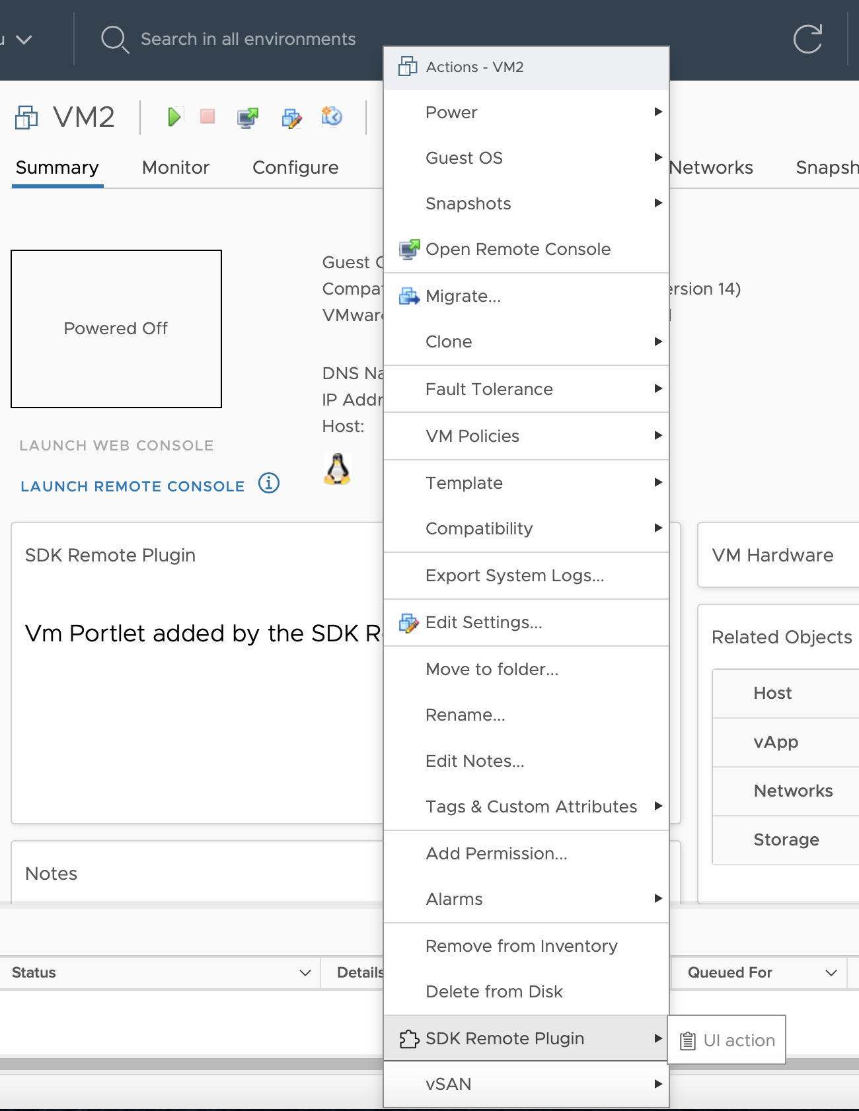Click the UI action submenu item
Screen dimensions: 859x1111
(x=727, y=1040)
